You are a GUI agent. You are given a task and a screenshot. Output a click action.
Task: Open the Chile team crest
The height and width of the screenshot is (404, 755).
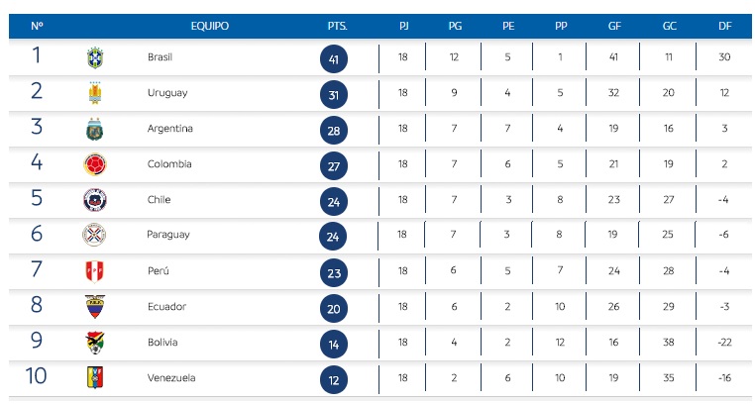coord(95,200)
